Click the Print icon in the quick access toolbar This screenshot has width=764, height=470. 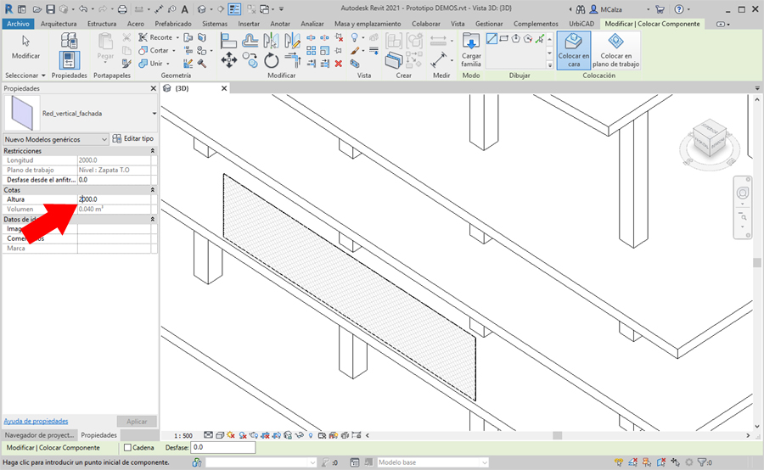[x=122, y=9]
